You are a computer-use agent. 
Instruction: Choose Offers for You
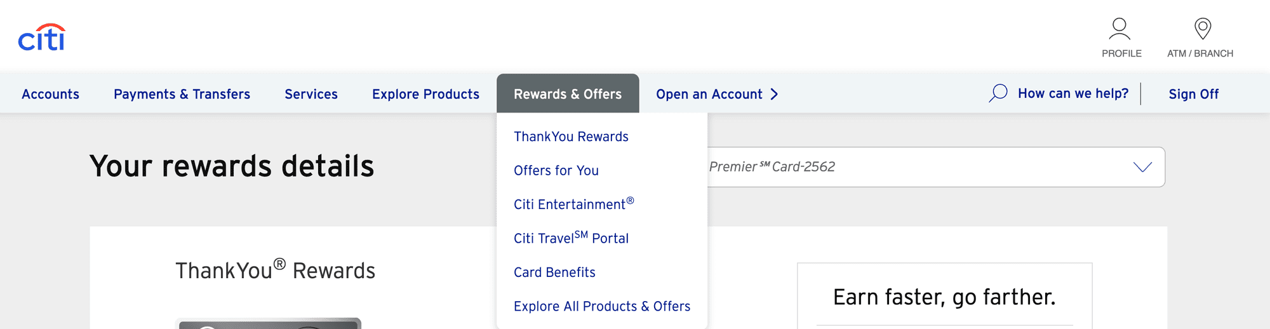[x=556, y=171]
